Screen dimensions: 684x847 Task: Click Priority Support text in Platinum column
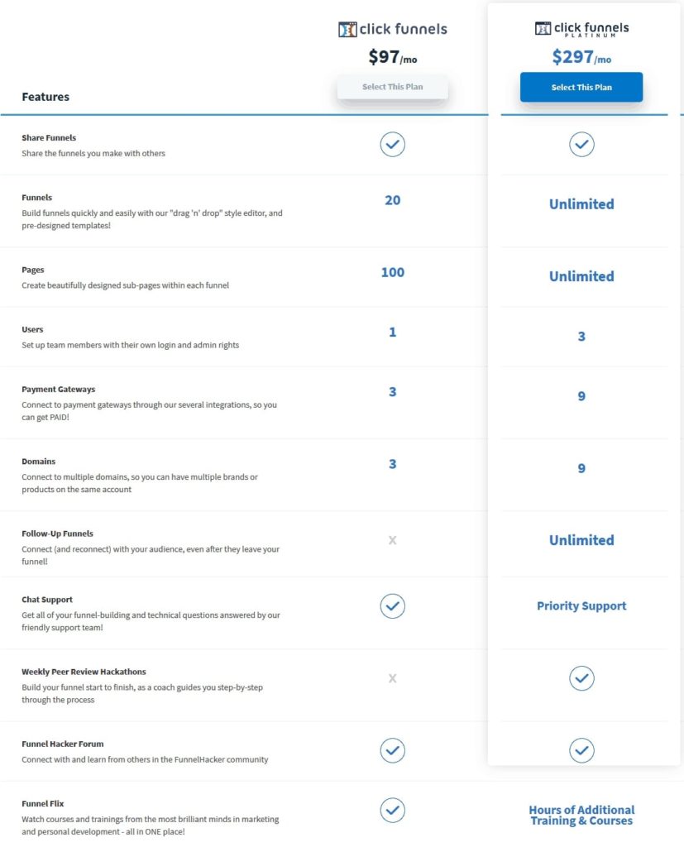(582, 606)
